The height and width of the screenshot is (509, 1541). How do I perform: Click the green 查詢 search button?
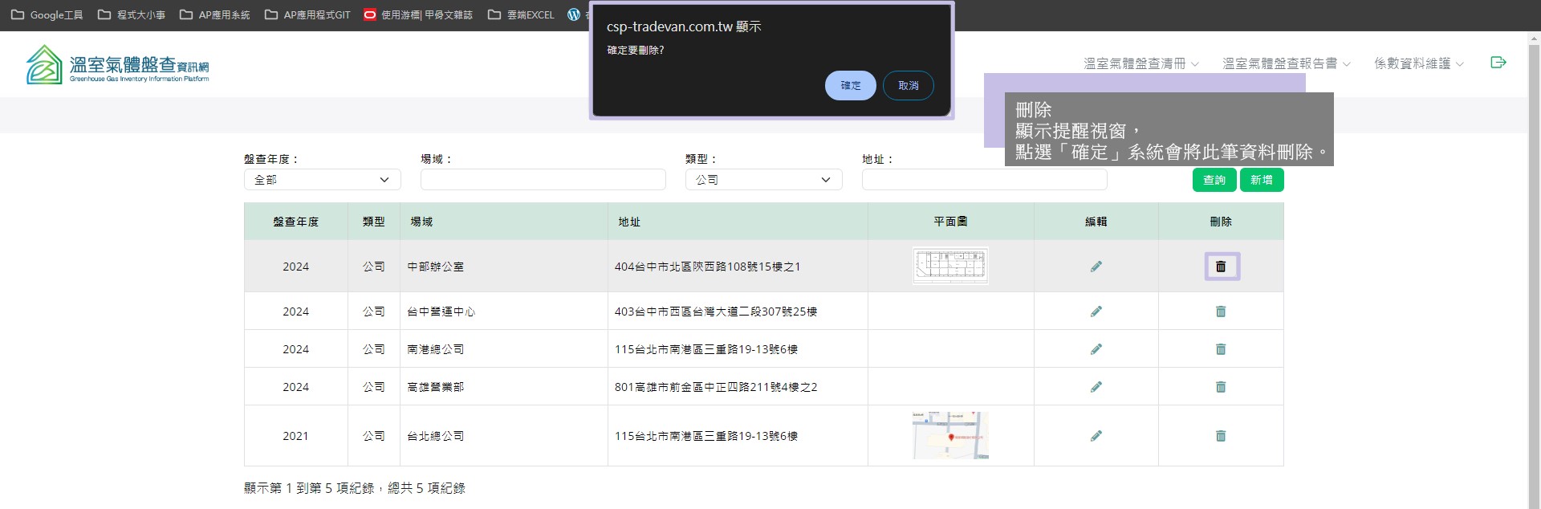click(x=1214, y=180)
